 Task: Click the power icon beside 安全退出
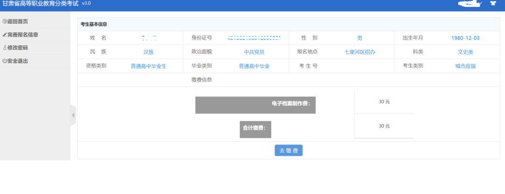[5, 61]
